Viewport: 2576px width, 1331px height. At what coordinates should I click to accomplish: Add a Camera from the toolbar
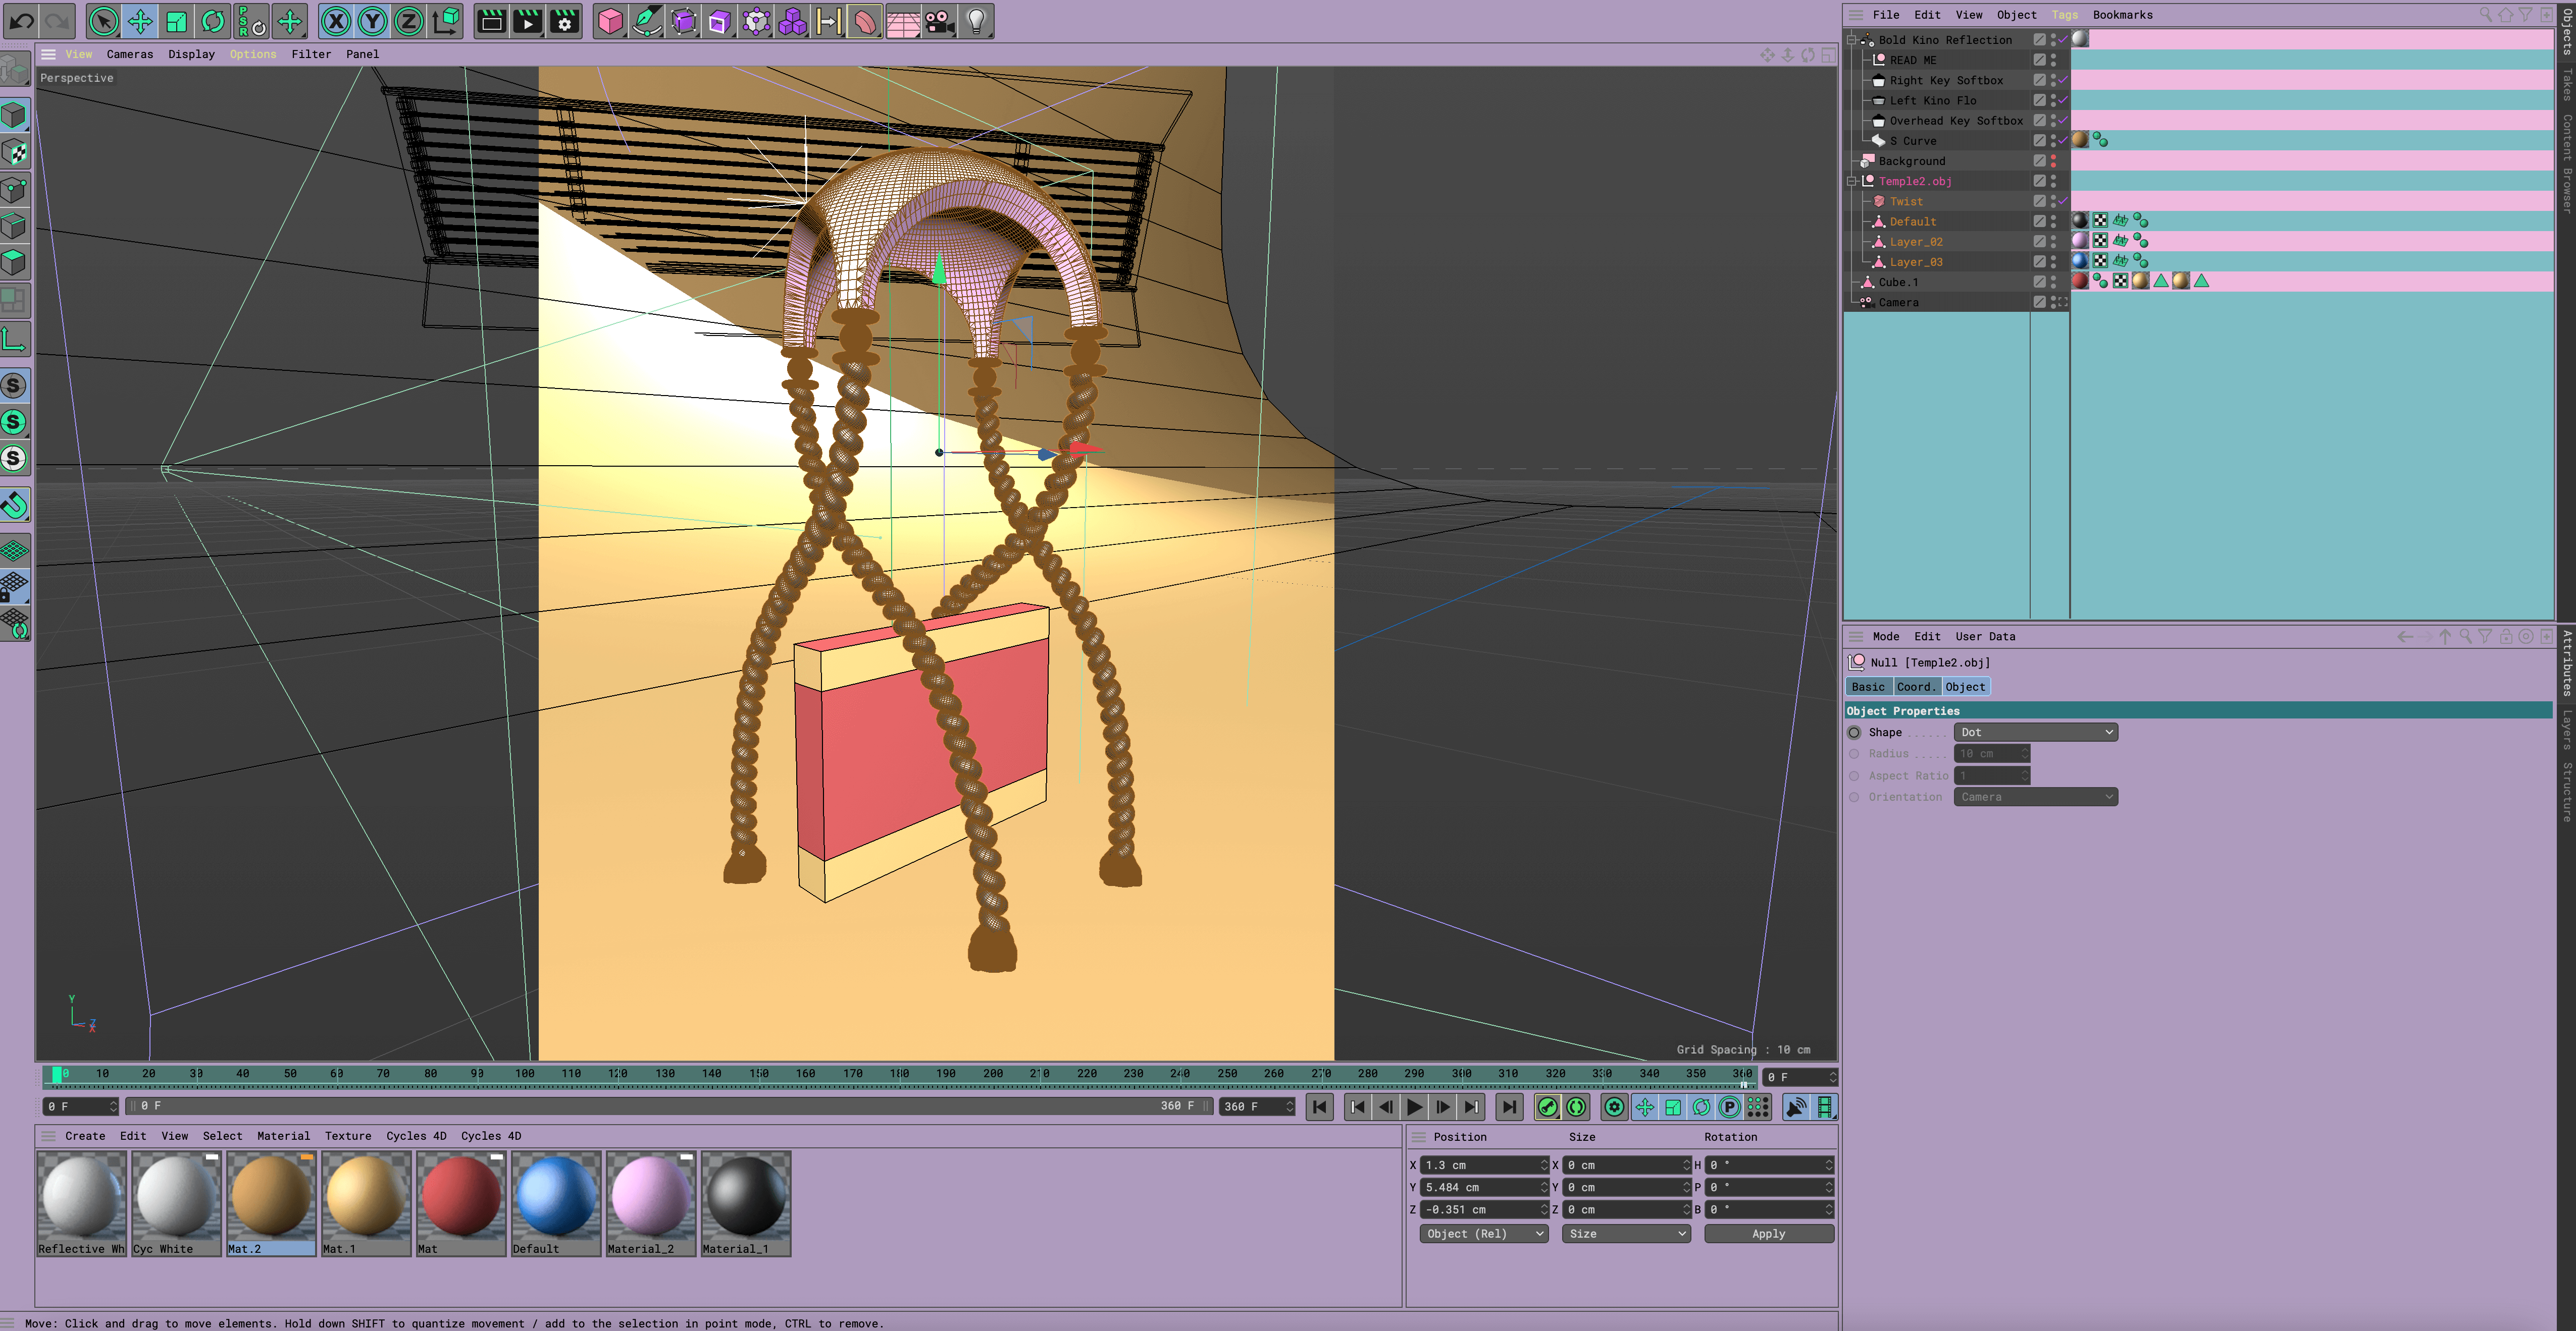[x=940, y=21]
